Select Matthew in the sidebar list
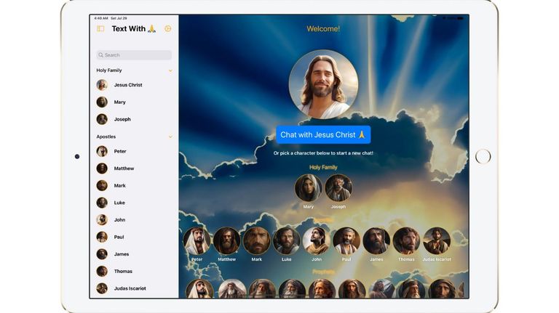 pos(134,168)
